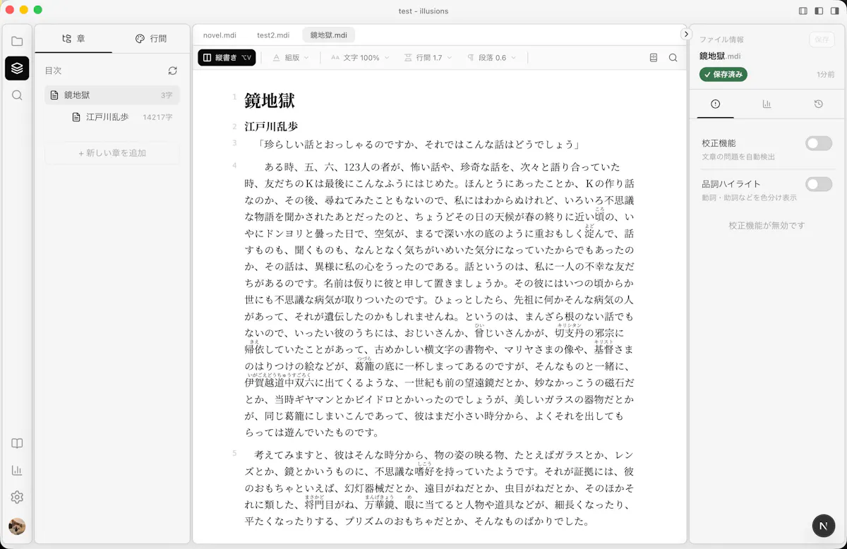Click the magnifier search icon in editor toolbar
The height and width of the screenshot is (549, 847).
673,58
